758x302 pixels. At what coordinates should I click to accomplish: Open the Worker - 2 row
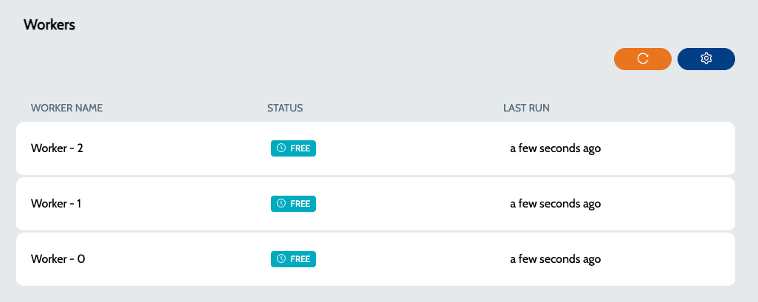tap(376, 148)
